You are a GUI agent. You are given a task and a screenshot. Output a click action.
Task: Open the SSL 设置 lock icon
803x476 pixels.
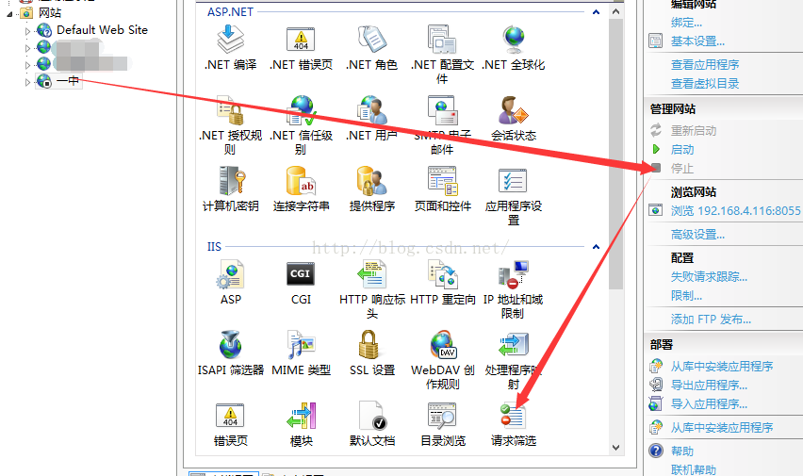pyautogui.click(x=369, y=345)
